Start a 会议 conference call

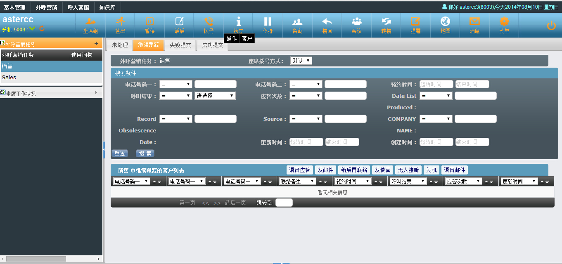pos(357,22)
